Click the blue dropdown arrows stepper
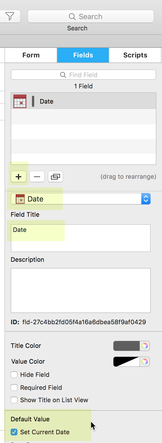Image resolution: width=162 pixels, height=443 pixels. 146,199
